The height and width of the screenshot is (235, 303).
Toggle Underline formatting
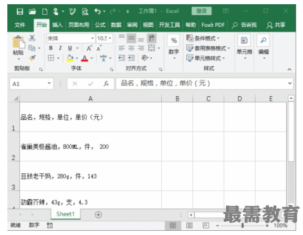coord(70,48)
